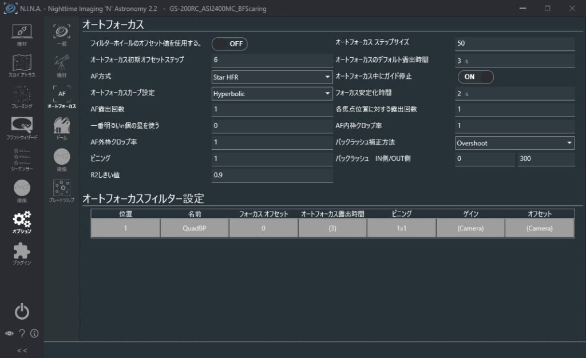Viewport: 586px width, 358px height.
Task: Click the ビニング table column header
Action: click(401, 213)
